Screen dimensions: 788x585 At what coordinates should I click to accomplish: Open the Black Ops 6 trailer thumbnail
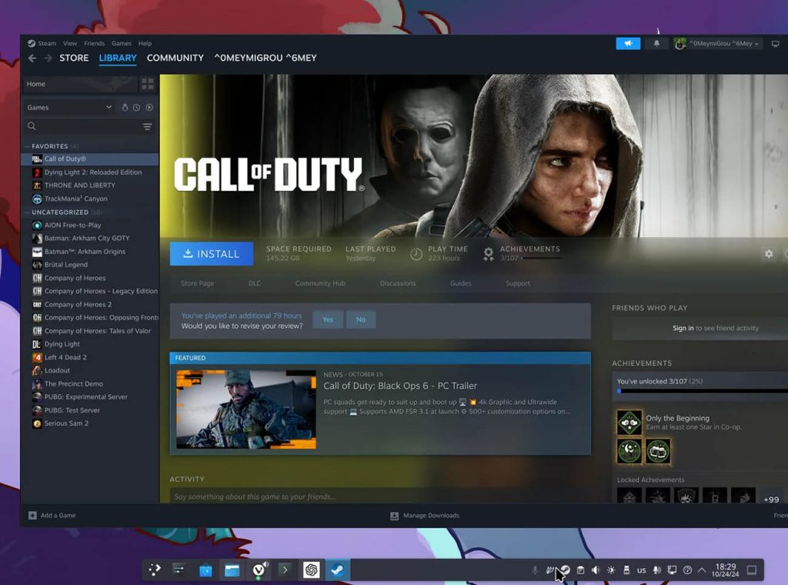[245, 409]
